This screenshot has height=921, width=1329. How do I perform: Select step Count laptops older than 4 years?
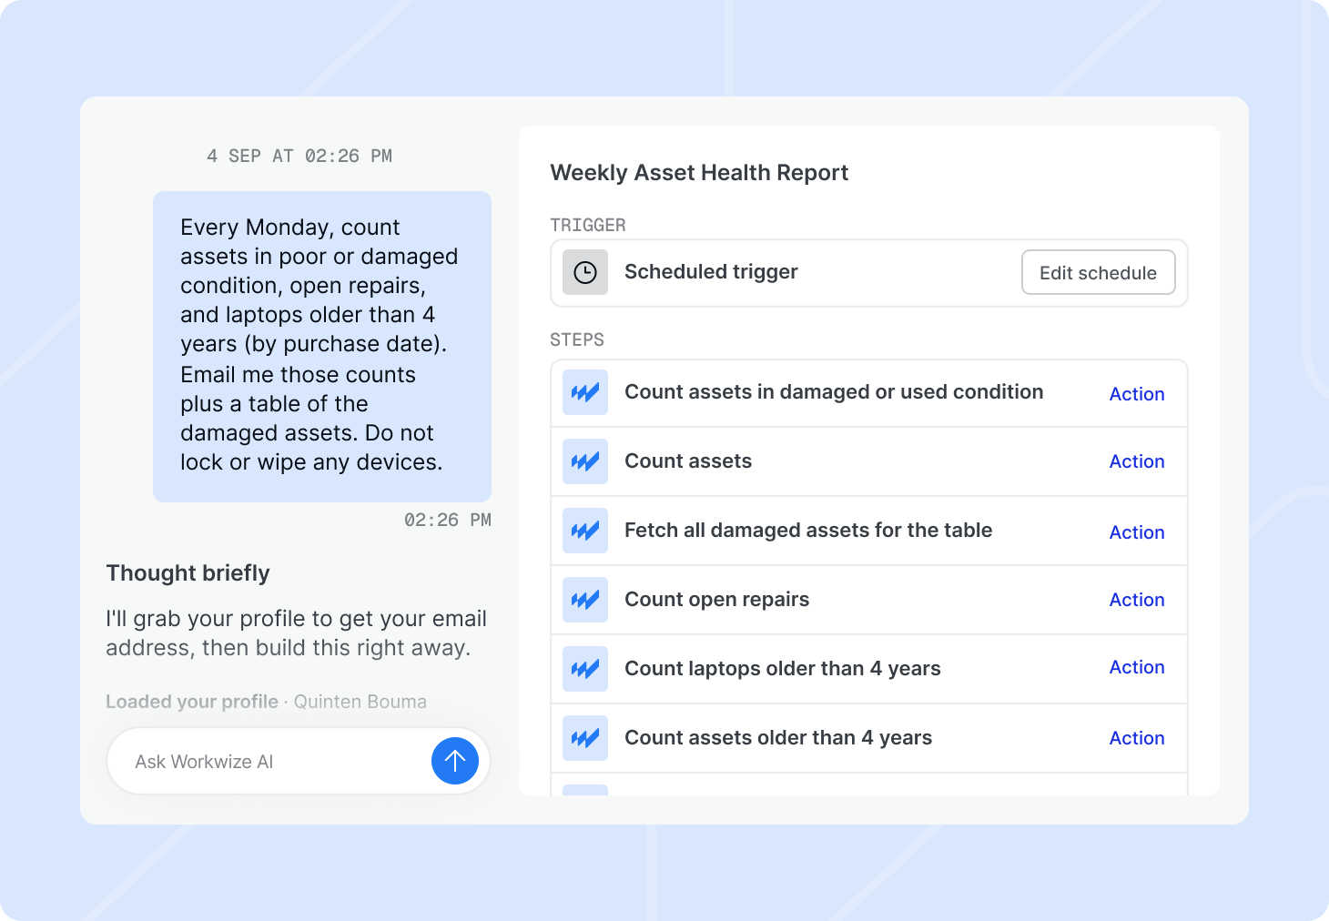tap(783, 669)
